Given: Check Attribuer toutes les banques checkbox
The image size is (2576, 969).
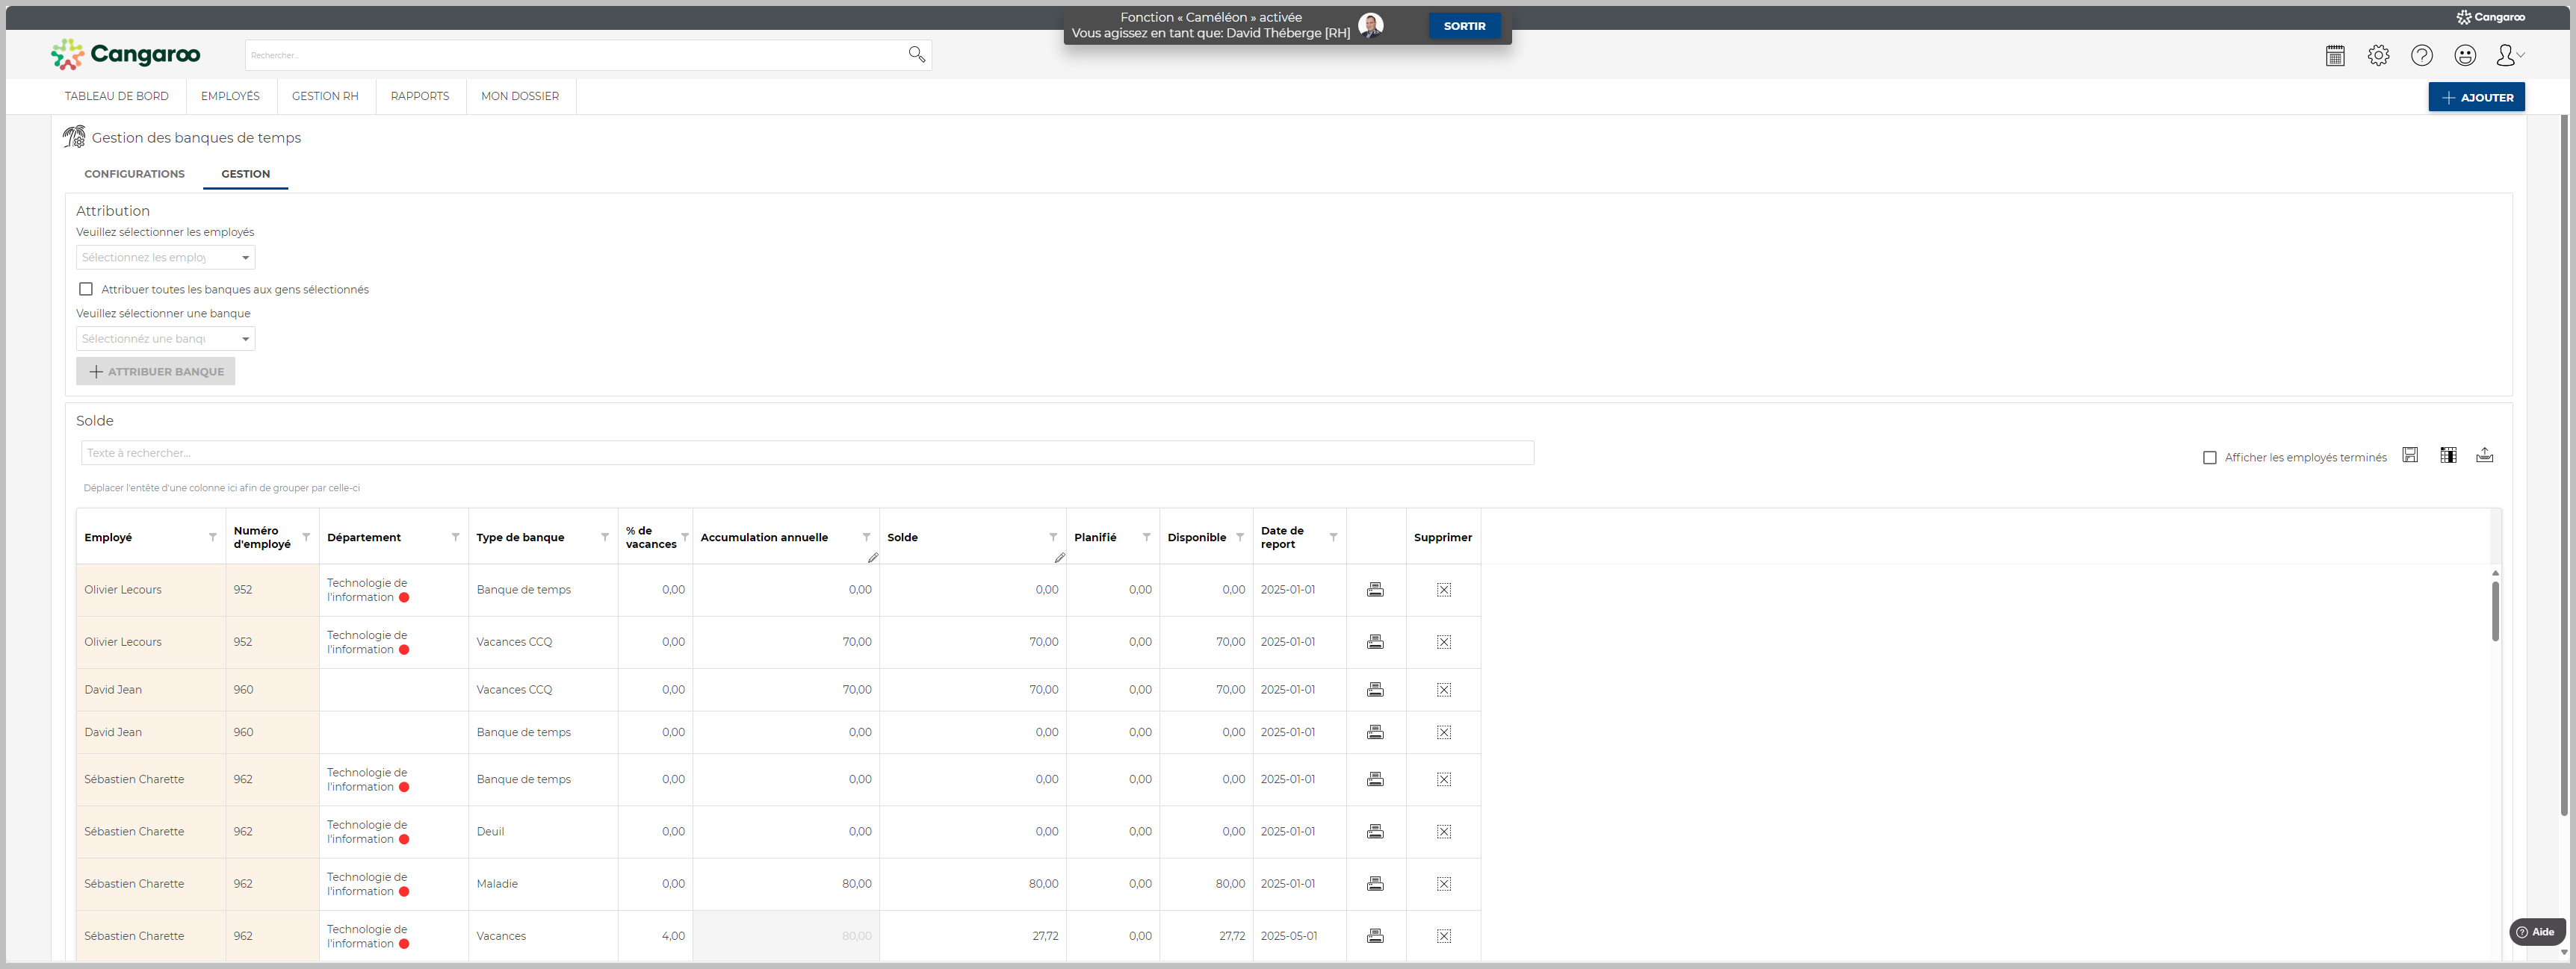Looking at the screenshot, I should tap(86, 290).
